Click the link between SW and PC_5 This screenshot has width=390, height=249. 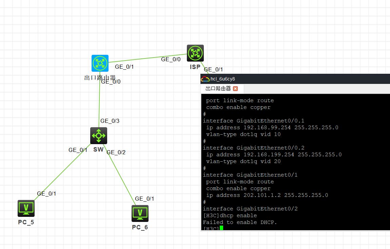pos(62,172)
